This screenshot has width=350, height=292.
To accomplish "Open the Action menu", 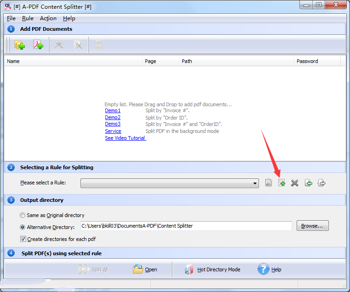I will tap(48, 18).
